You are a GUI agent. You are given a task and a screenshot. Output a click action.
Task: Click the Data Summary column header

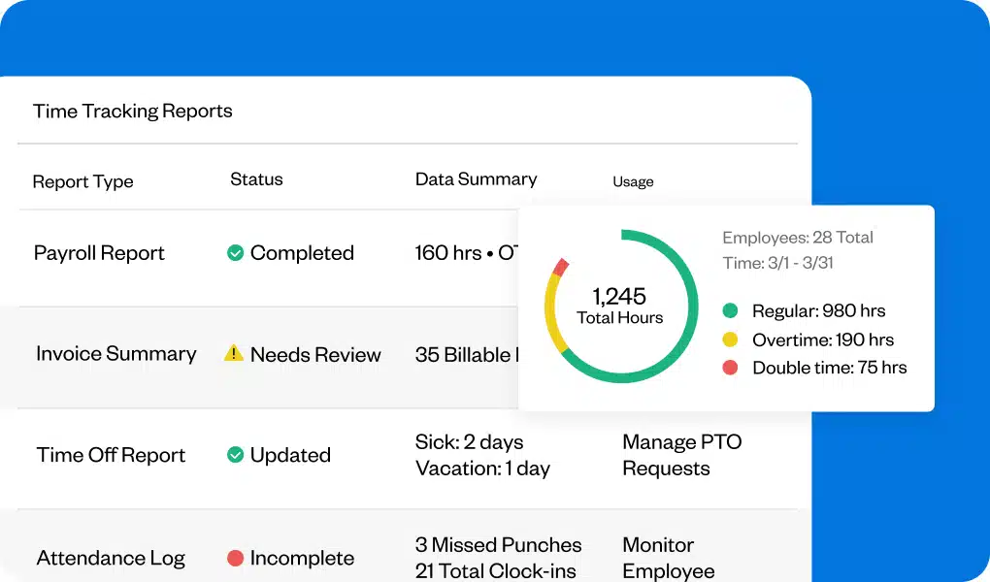click(x=476, y=178)
